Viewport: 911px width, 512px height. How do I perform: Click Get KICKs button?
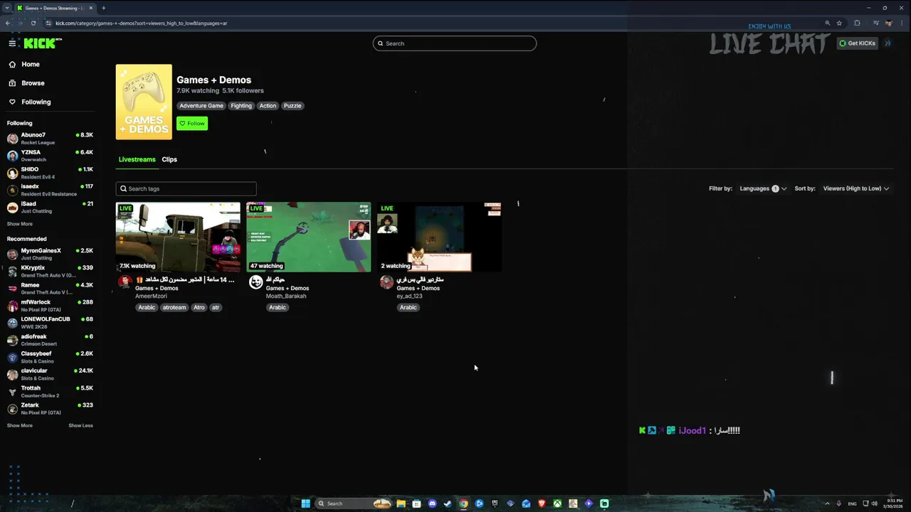tap(857, 43)
